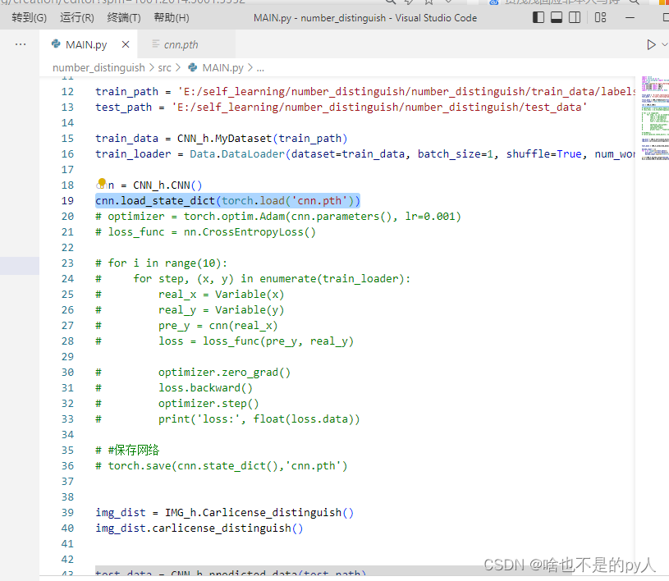Click 'loss_func(pre_y, real_y)' on line 28
The height and width of the screenshot is (581, 669).
[x=278, y=341]
